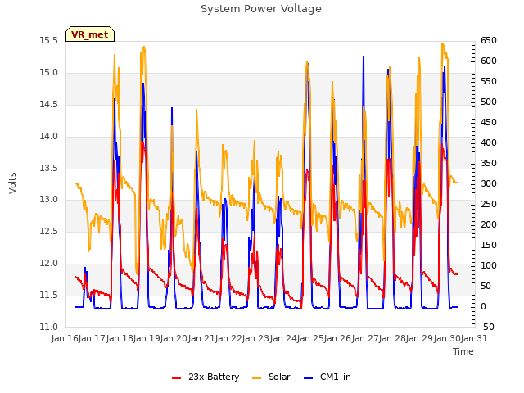Click the Volts y-axis label
This screenshot has height=393, width=524.
13,183
